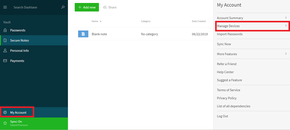Click the My Account gear icon
The image size is (290, 130).
(x=5, y=112)
